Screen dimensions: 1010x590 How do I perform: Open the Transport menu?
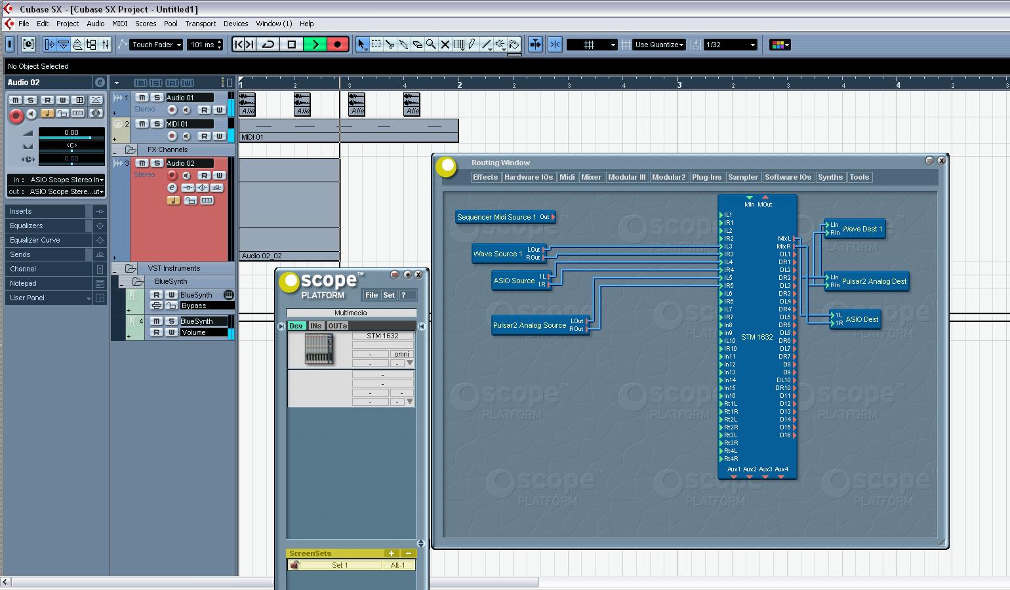coord(201,23)
